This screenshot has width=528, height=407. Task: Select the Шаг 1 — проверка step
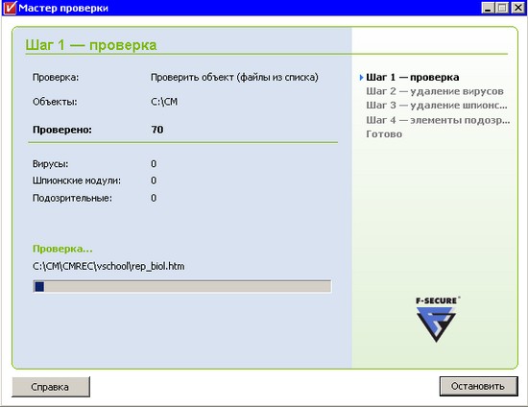413,78
